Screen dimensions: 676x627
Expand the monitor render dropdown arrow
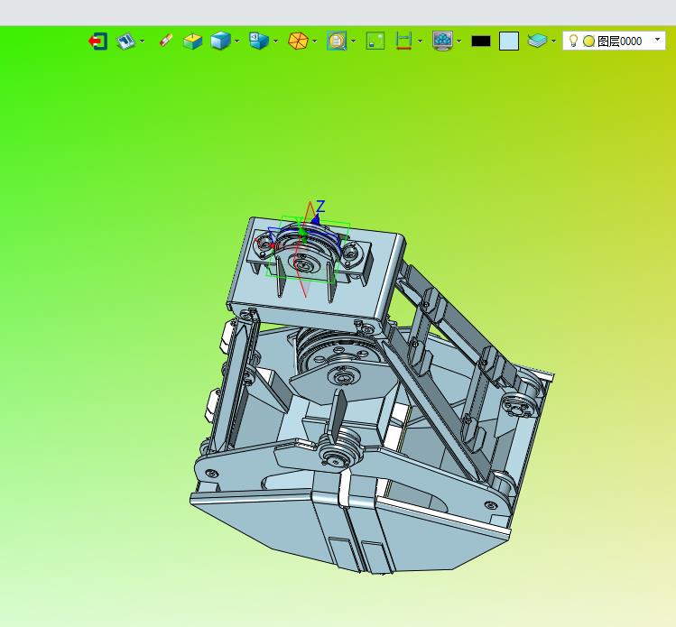tap(458, 41)
